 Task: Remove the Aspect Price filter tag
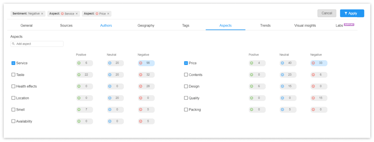tap(108, 14)
